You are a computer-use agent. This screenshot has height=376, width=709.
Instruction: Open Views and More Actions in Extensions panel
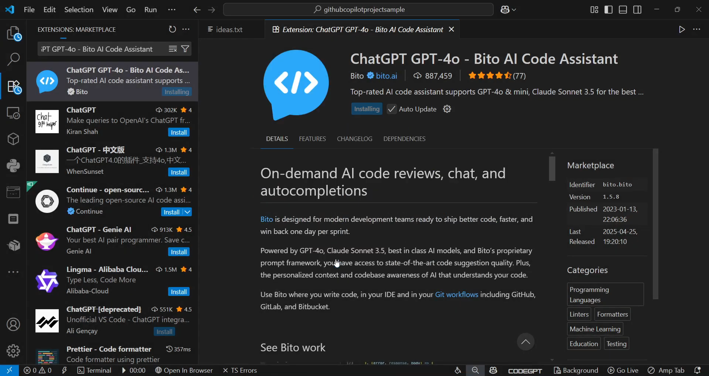186,29
